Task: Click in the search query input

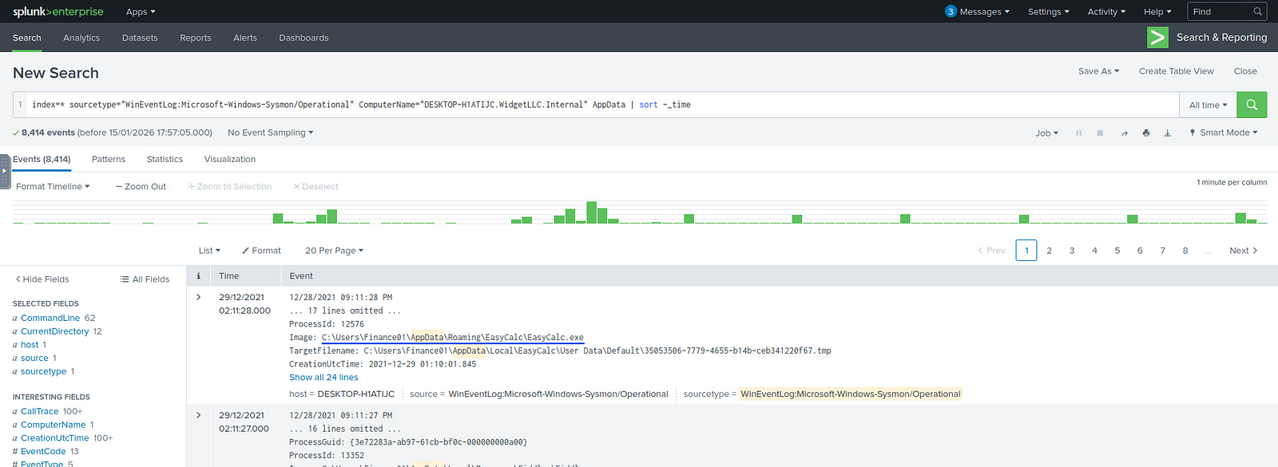Action: coord(603,105)
